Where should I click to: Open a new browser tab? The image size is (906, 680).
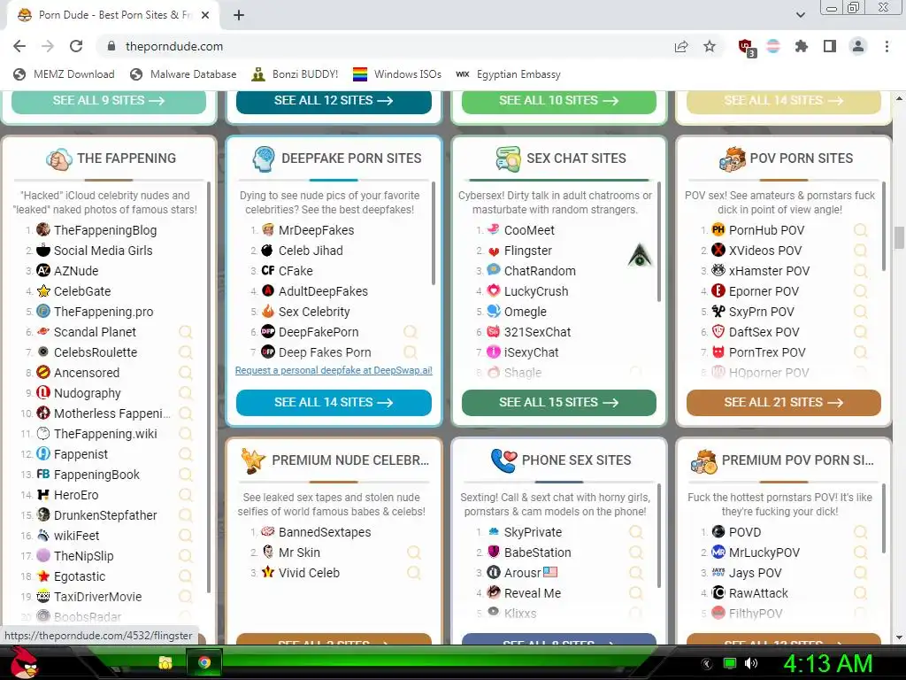pyautogui.click(x=239, y=15)
